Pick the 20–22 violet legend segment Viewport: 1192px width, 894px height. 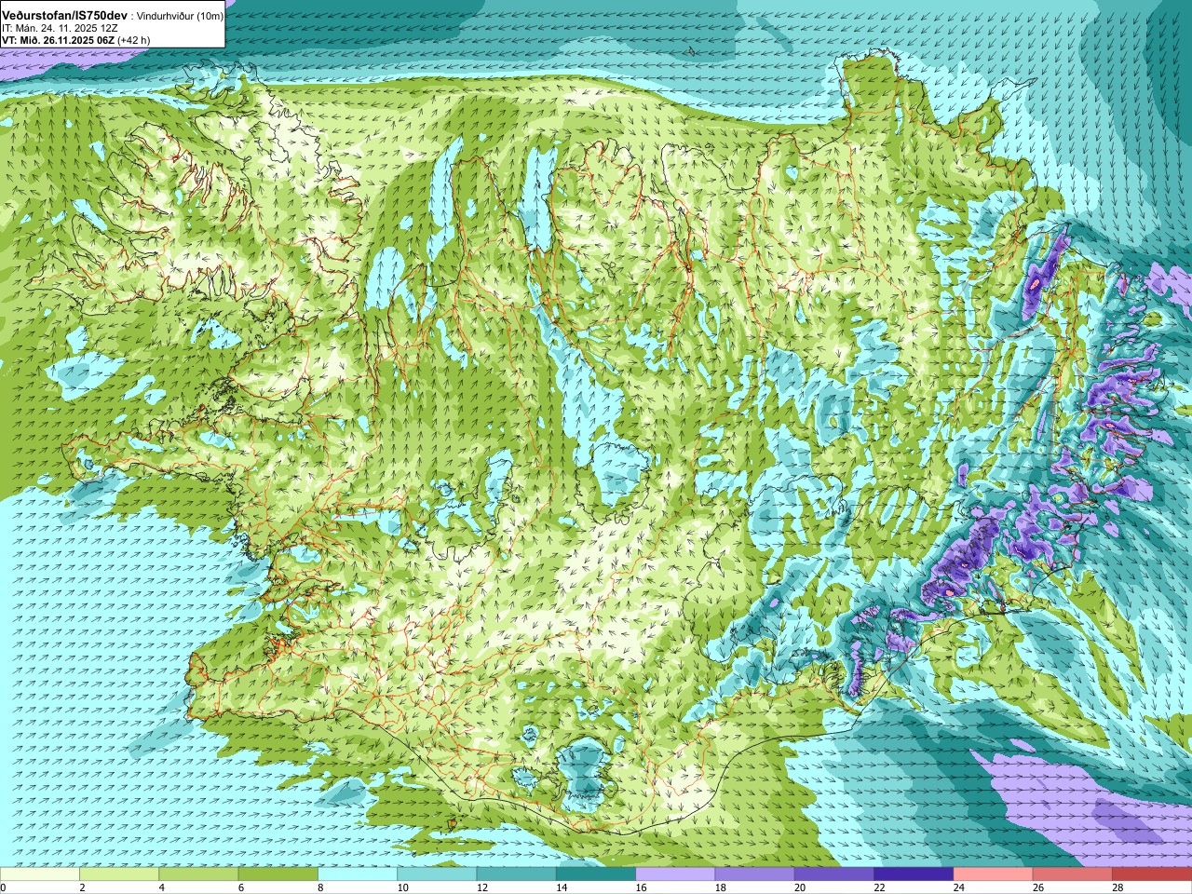pyautogui.click(x=834, y=874)
